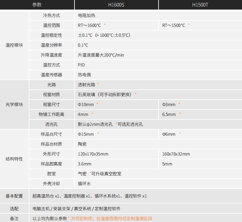Select the H1600S column header
Screen dimensions: 242x222
point(116,5)
